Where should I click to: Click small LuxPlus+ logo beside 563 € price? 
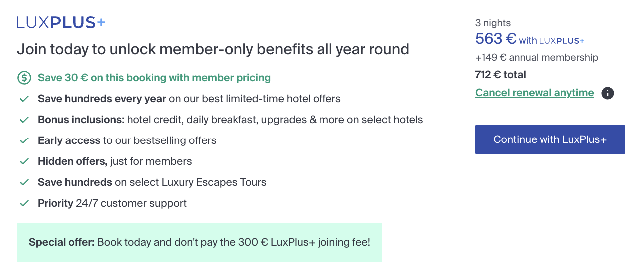pyautogui.click(x=562, y=41)
